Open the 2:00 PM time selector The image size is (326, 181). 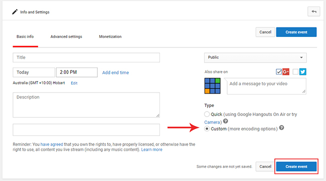point(77,72)
